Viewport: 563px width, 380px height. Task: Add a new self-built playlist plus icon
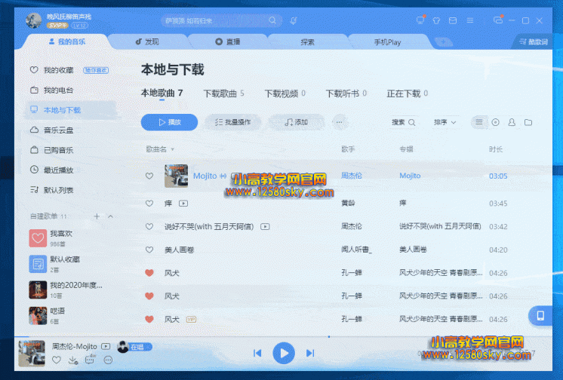[x=97, y=216]
